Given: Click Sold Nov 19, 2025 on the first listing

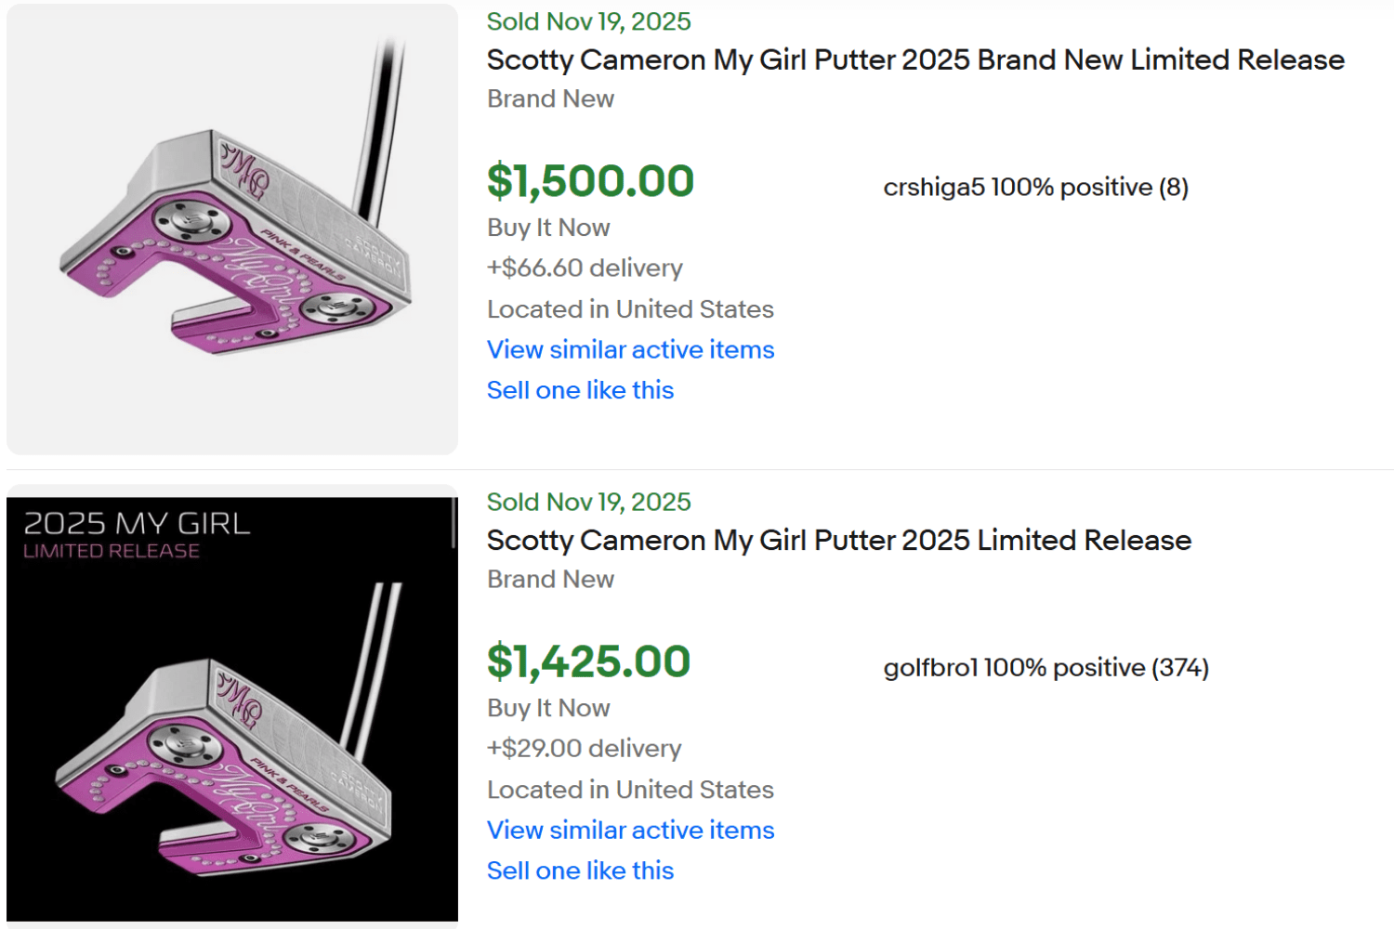Looking at the screenshot, I should [588, 20].
